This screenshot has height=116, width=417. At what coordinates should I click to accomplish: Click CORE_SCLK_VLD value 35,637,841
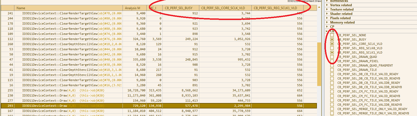(x=241, y=95)
